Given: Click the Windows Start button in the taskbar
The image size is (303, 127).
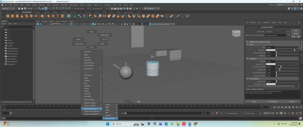Looking at the screenshot, I should point(108,123).
